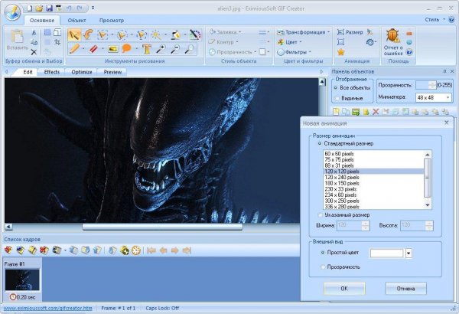The image size is (459, 314).
Task: Click the crop tool icon
Action: [x=57, y=42]
